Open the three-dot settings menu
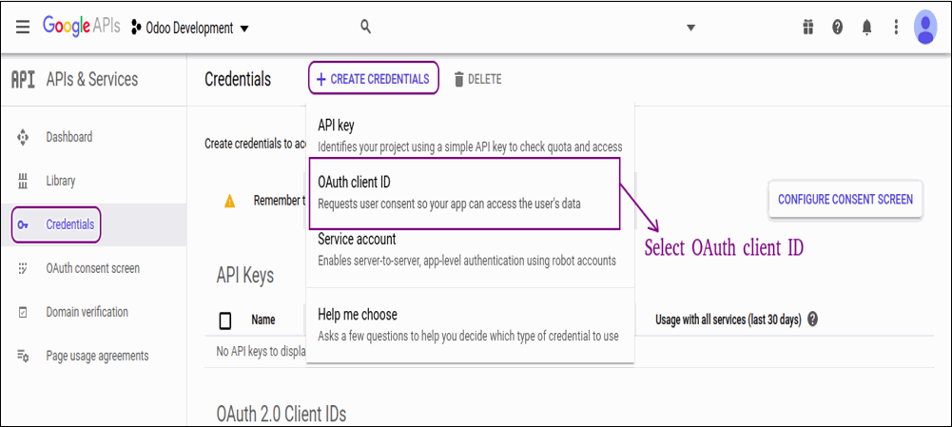Screen dimensions: 952x427 point(896,28)
